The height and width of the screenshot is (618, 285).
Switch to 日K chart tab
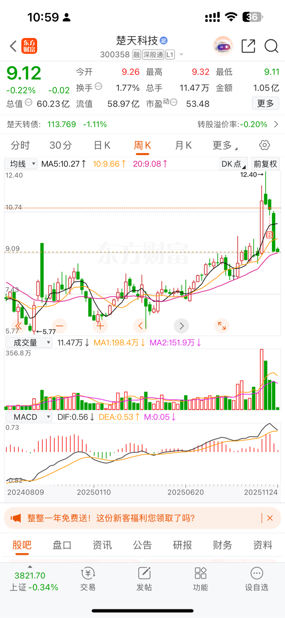[102, 145]
